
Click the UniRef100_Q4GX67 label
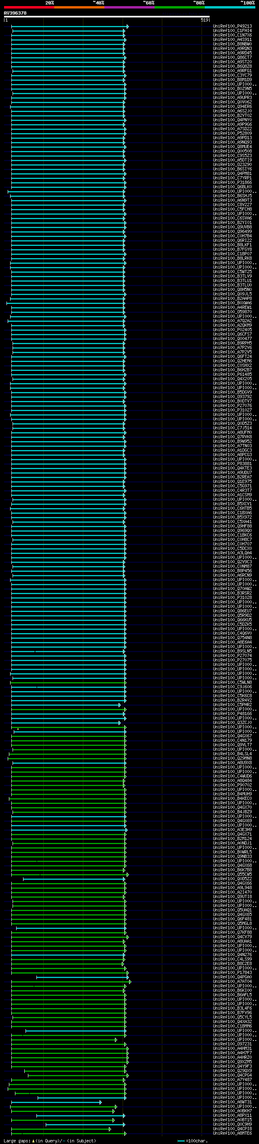(x=232, y=736)
